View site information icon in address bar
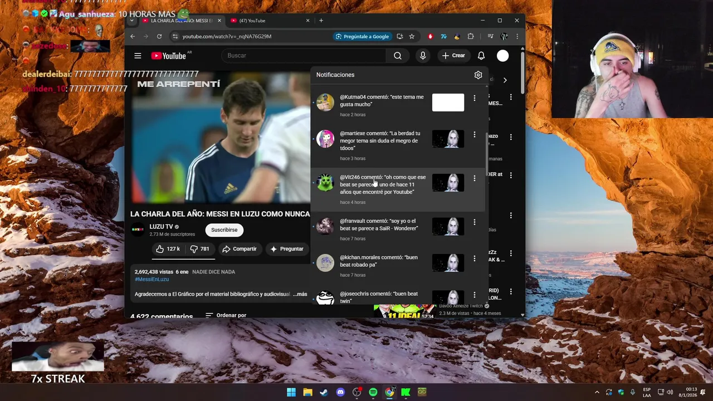Viewport: 713px width, 401px height. tap(175, 36)
